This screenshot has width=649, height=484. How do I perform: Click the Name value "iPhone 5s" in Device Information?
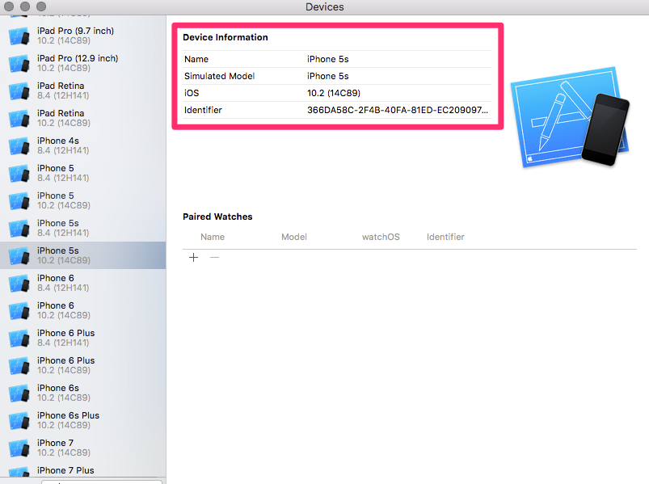tap(328, 59)
